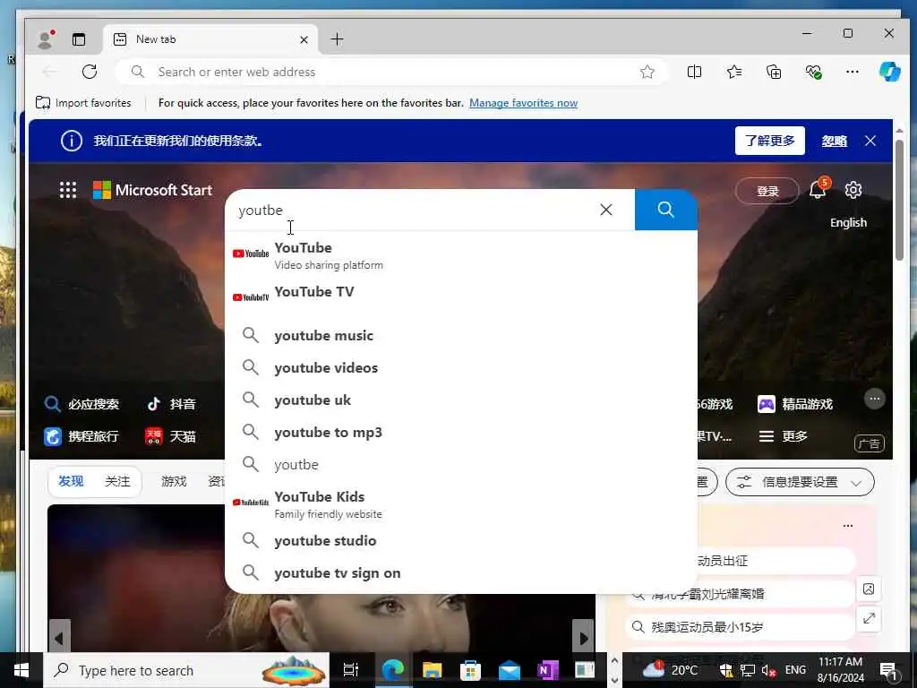Open Microsoft Store from taskbar

click(470, 670)
